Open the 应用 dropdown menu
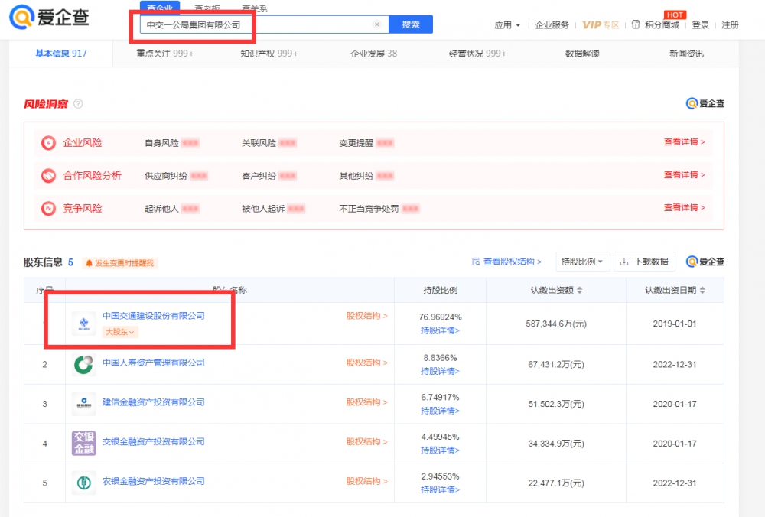Viewport: 765px width, 517px height. [x=507, y=25]
